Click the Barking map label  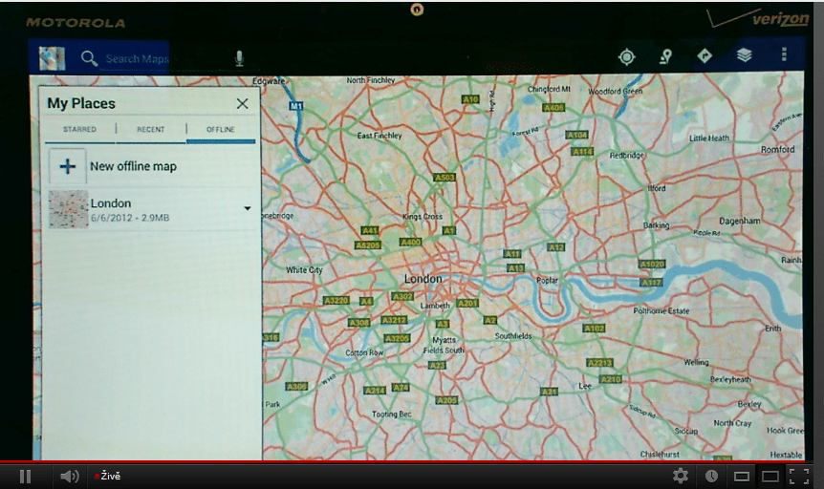tap(657, 225)
